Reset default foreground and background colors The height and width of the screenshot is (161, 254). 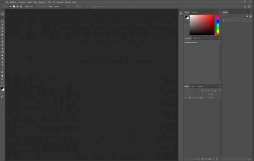point(1,85)
